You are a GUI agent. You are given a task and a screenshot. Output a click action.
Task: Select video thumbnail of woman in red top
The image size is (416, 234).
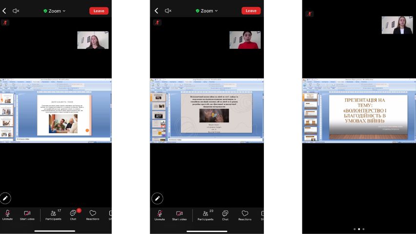(245, 40)
